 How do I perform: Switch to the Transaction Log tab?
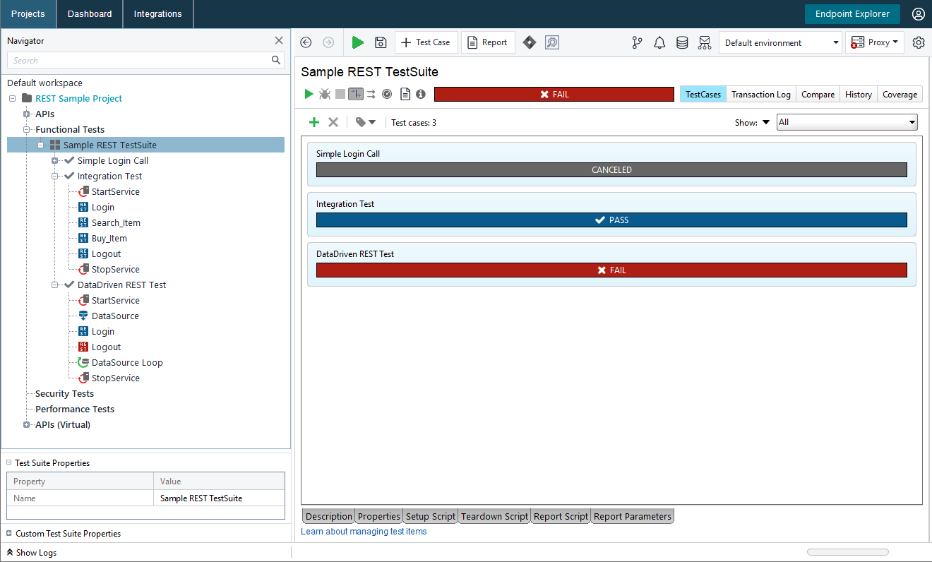(760, 94)
